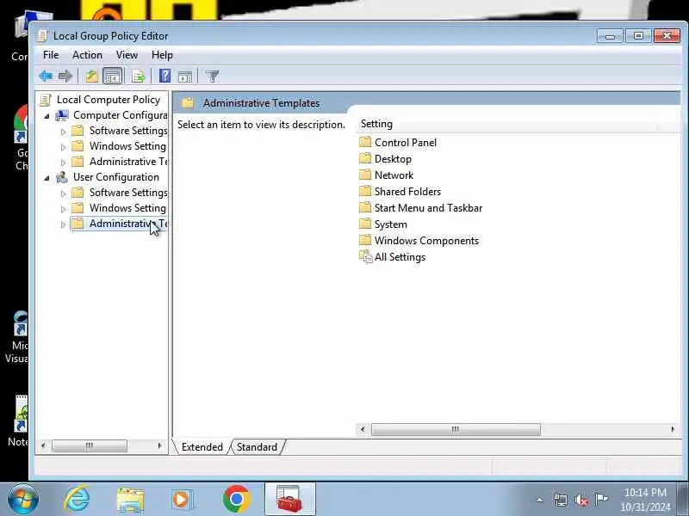Select the All Settings text label
The width and height of the screenshot is (689, 516).
pos(400,257)
